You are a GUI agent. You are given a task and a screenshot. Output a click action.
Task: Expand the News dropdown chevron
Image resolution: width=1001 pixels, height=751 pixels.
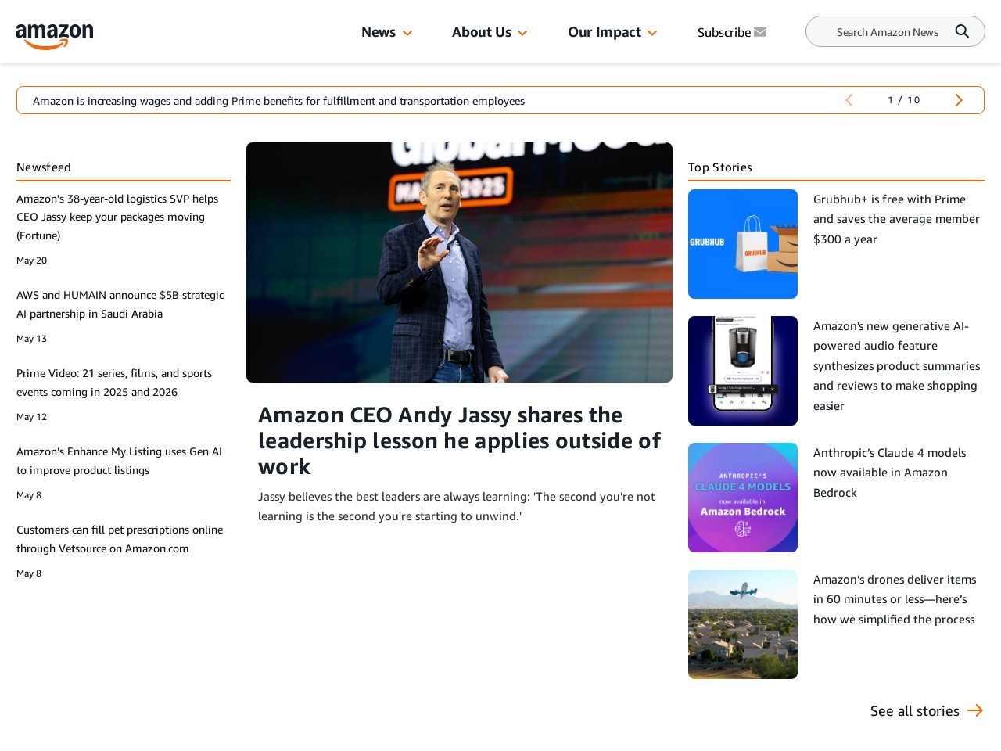click(407, 33)
